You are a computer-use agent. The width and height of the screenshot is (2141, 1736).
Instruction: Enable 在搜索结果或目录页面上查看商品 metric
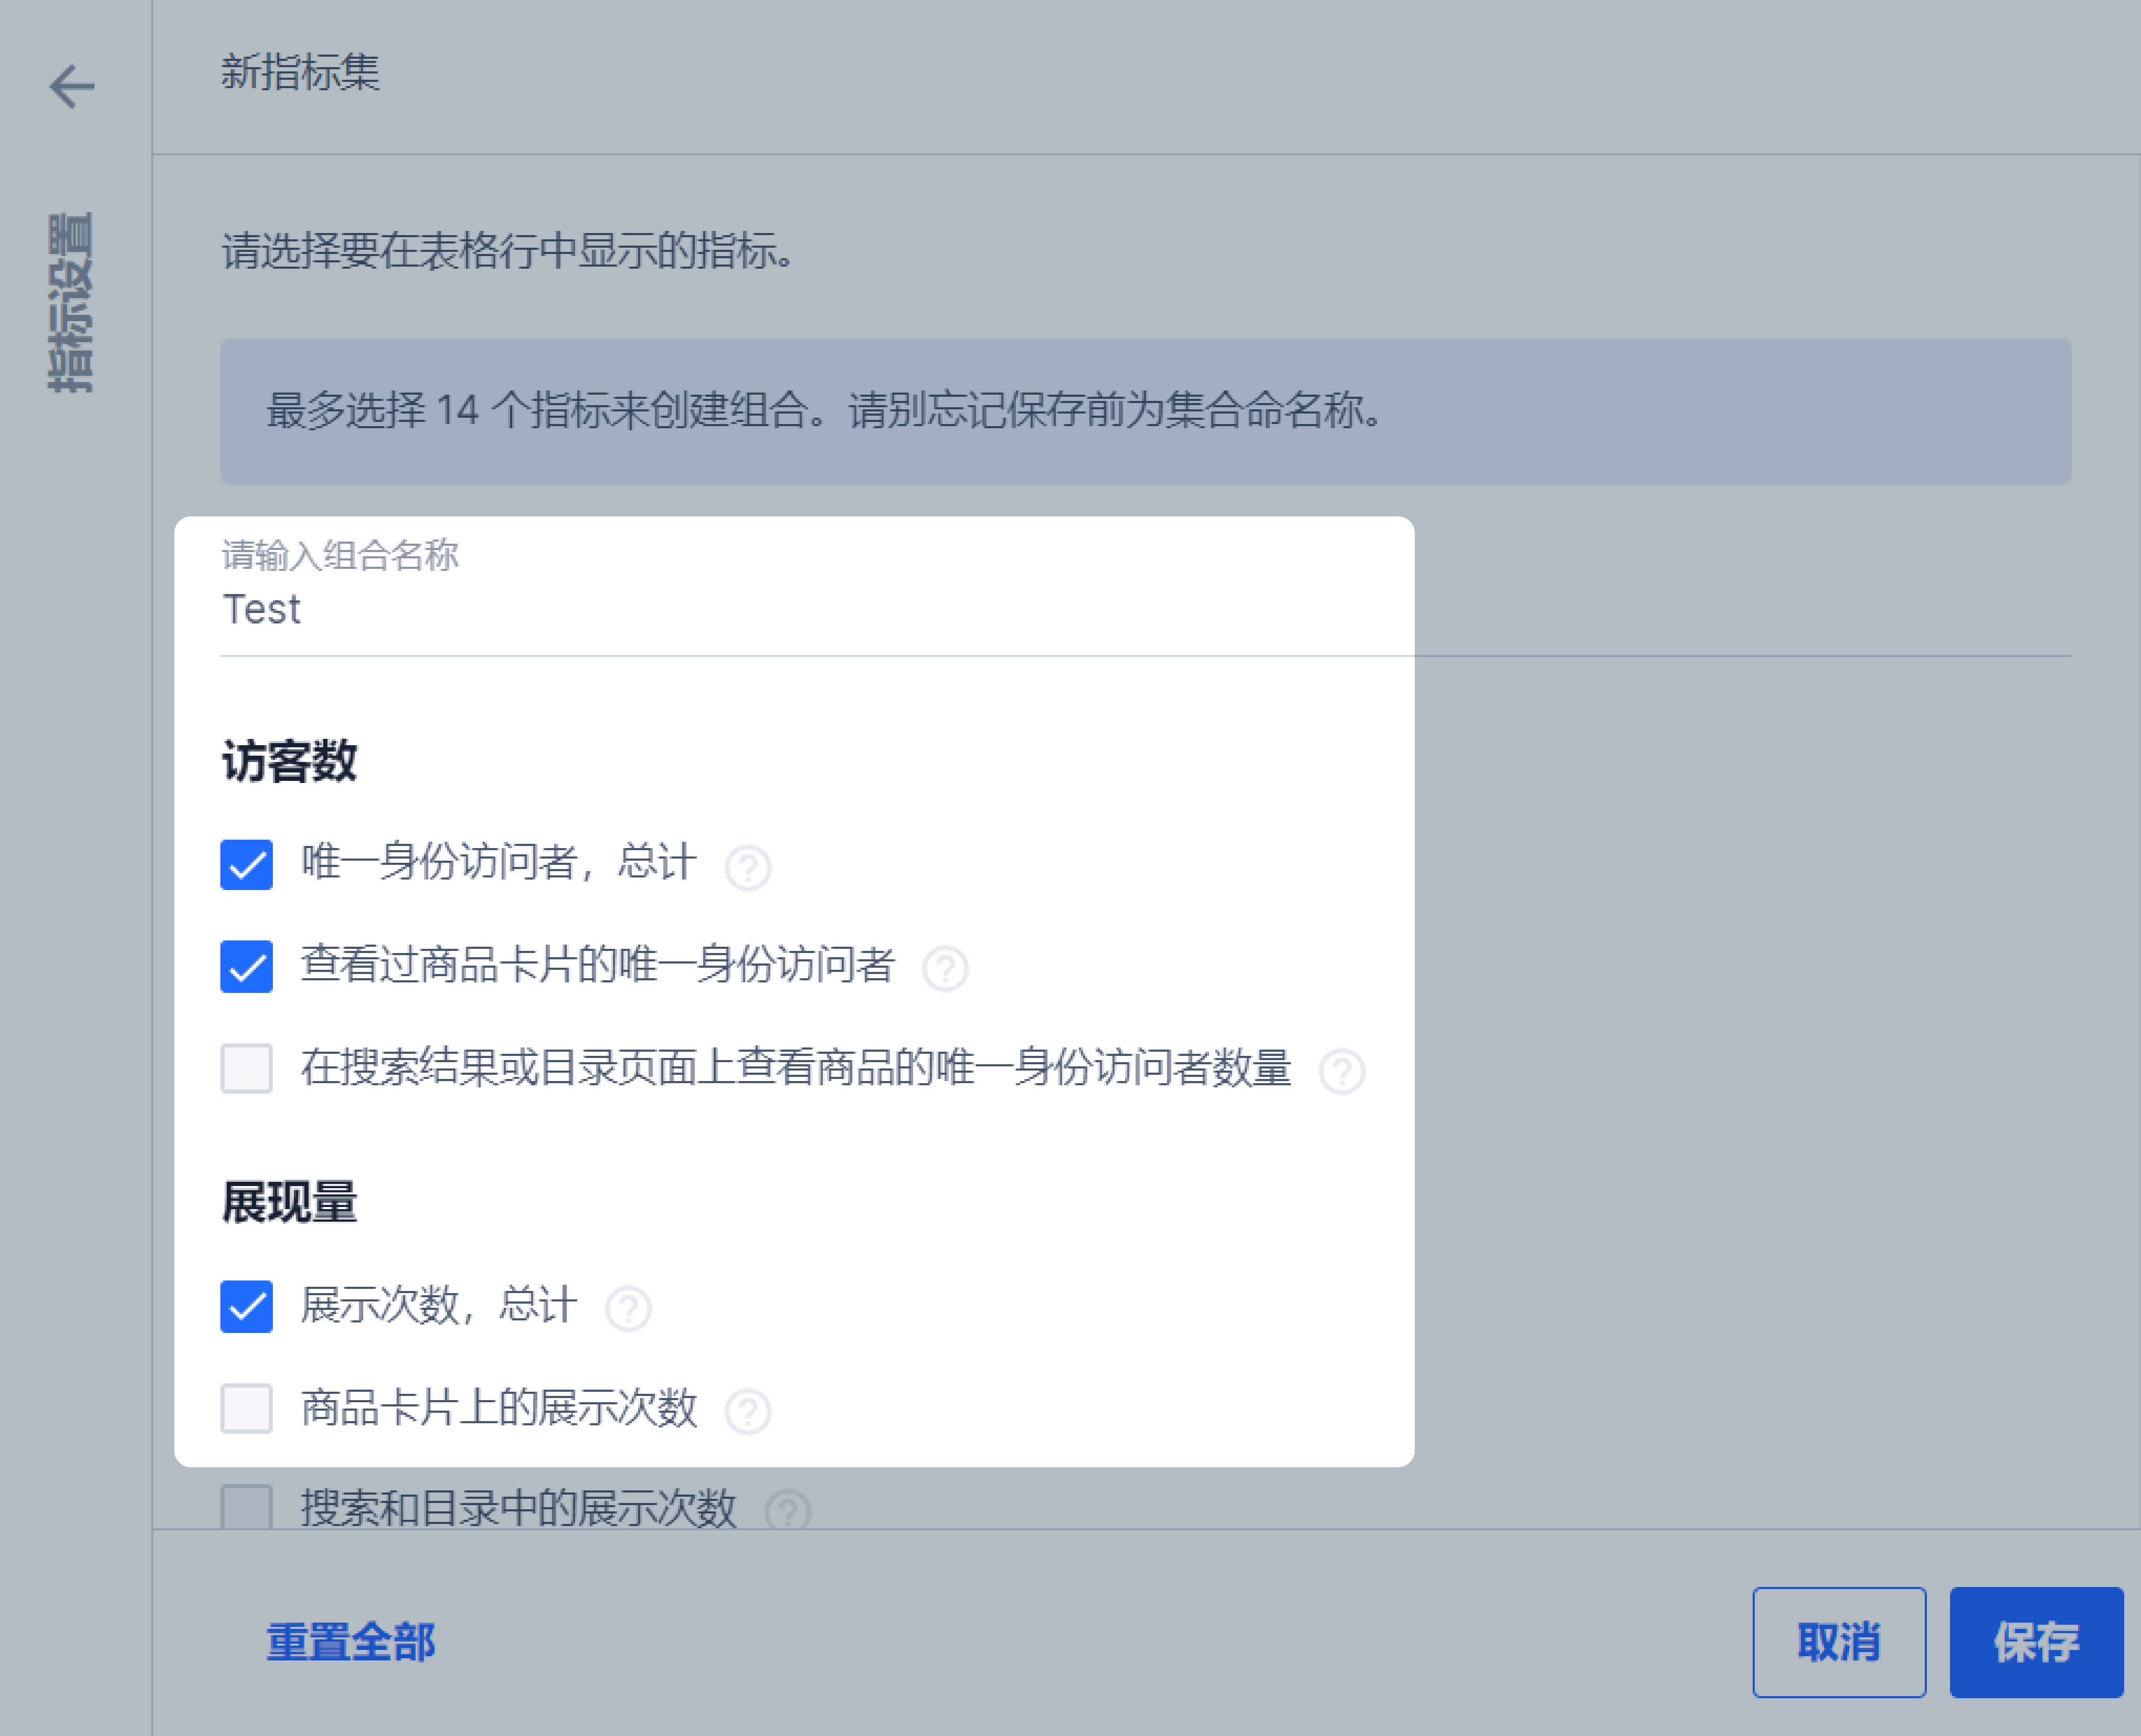(x=246, y=1068)
